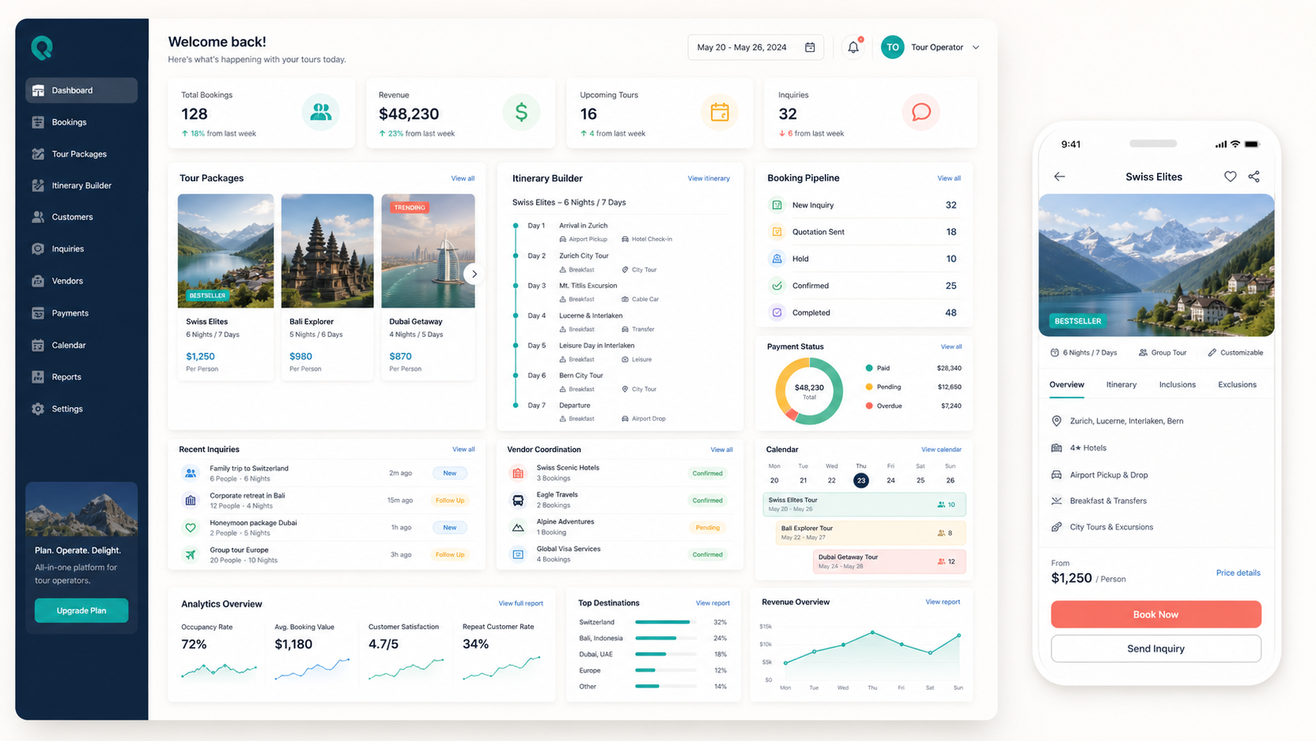Open Dashboard in the sidebar
The height and width of the screenshot is (741, 1316).
[81, 91]
